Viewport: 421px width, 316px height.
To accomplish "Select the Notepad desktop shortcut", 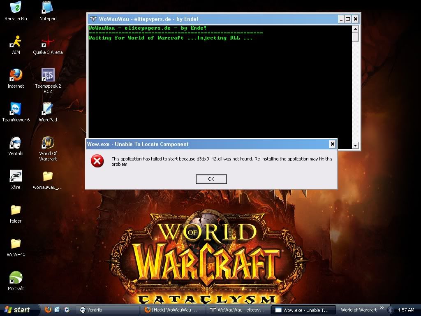I will coord(48,11).
